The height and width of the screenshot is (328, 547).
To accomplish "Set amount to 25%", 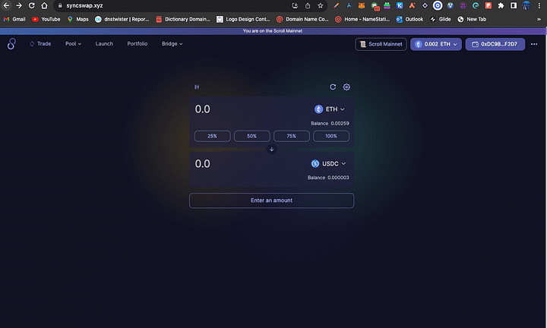I will [x=213, y=137].
